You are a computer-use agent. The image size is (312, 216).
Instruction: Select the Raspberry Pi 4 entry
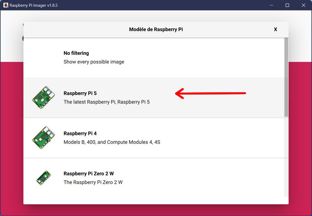154,138
